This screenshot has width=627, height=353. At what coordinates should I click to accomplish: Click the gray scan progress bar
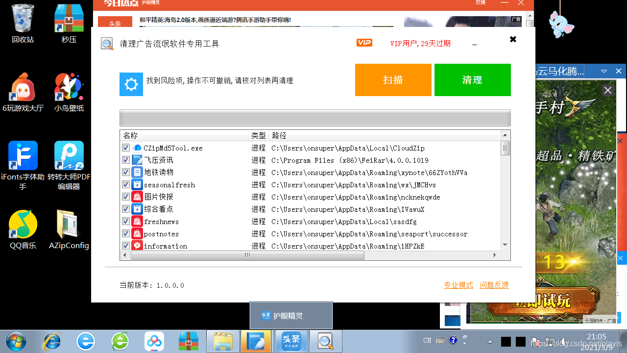[315, 118]
